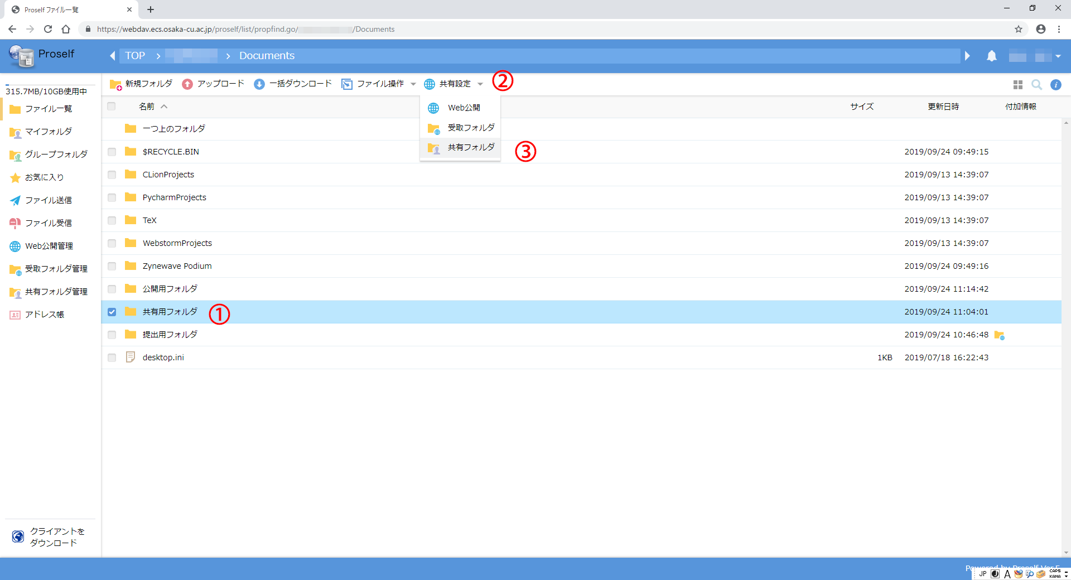Choose Web公開 in the dropdown menu

pyautogui.click(x=463, y=108)
